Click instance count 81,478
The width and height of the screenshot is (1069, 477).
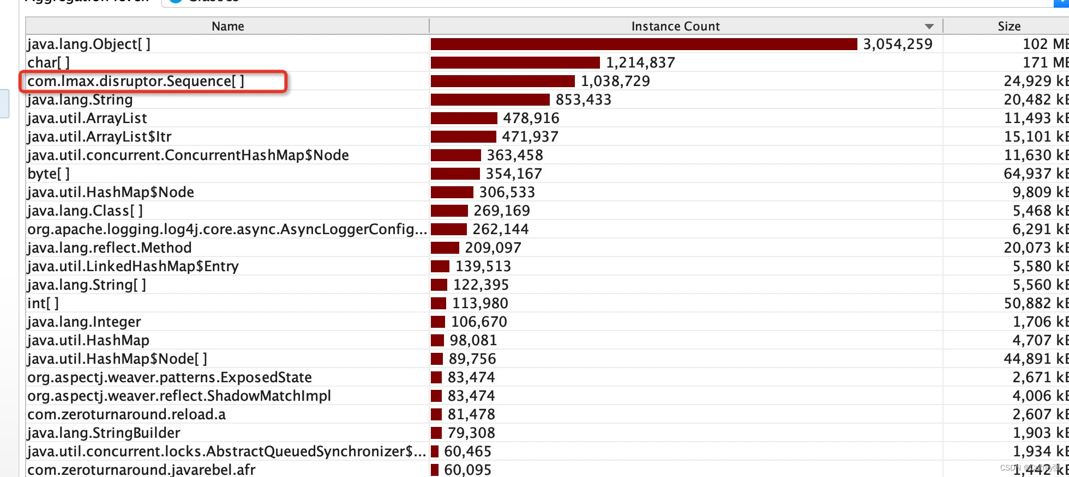click(x=471, y=414)
